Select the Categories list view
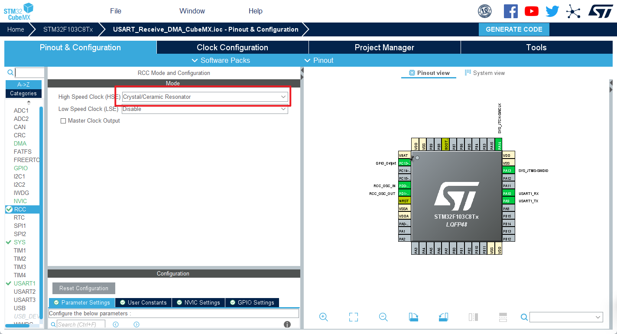The height and width of the screenshot is (334, 617). [23, 93]
